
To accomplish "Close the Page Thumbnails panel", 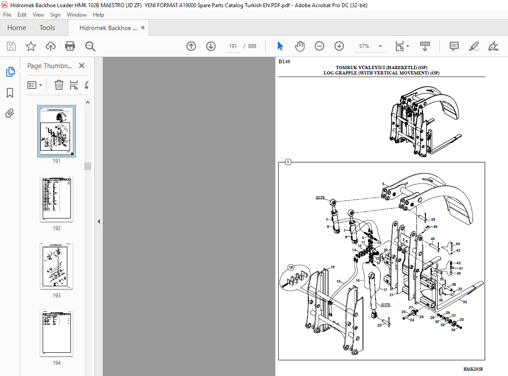I will coord(82,66).
